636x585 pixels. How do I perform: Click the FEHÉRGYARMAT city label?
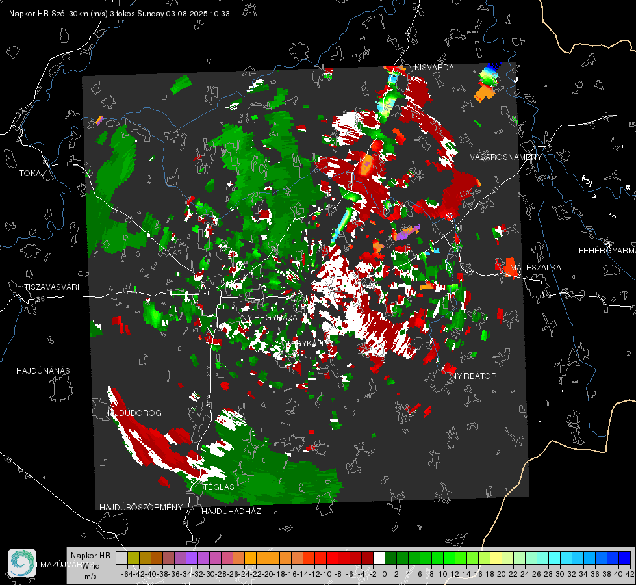point(607,251)
